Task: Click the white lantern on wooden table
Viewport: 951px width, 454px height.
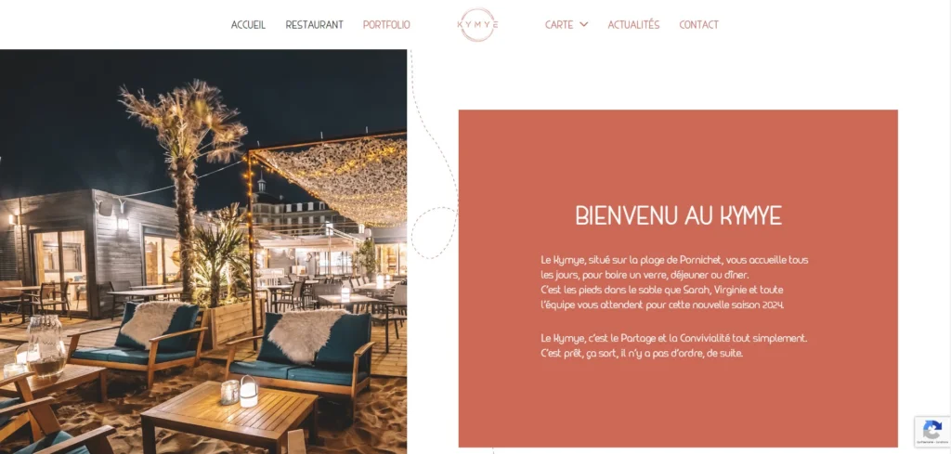Action: pyautogui.click(x=249, y=392)
